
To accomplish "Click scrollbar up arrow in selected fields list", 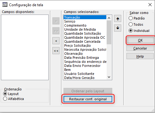I will [109, 18].
